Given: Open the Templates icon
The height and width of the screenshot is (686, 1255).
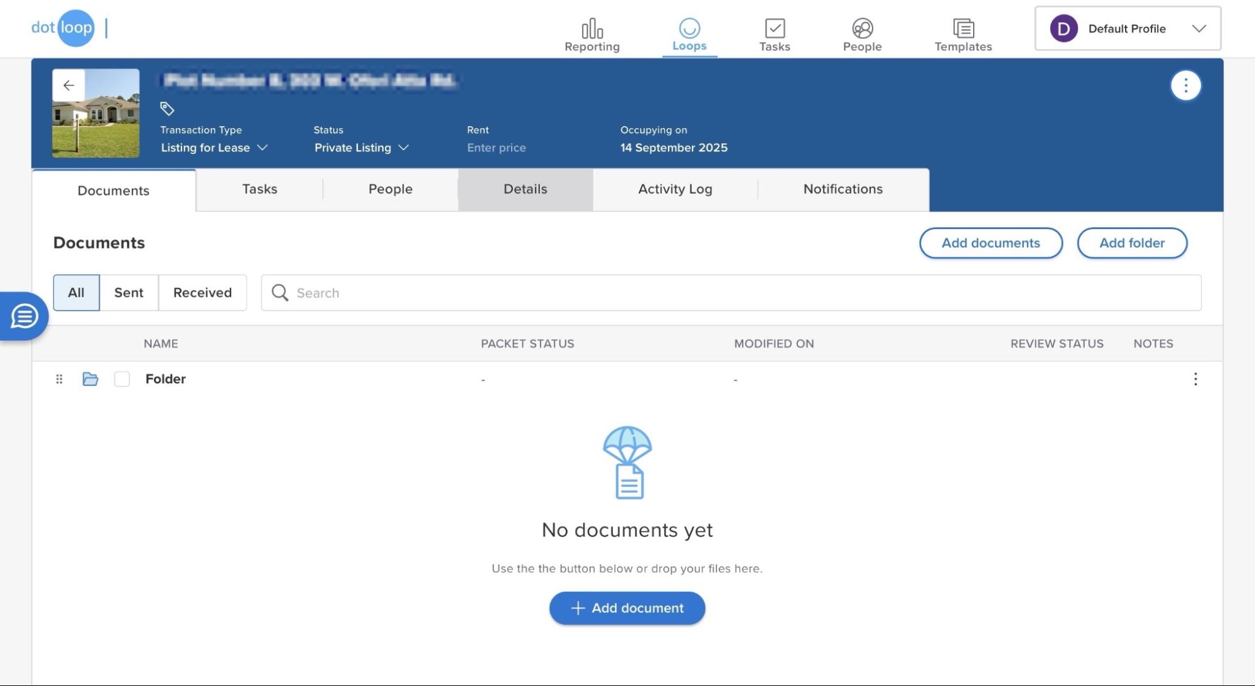Looking at the screenshot, I should pos(961,28).
